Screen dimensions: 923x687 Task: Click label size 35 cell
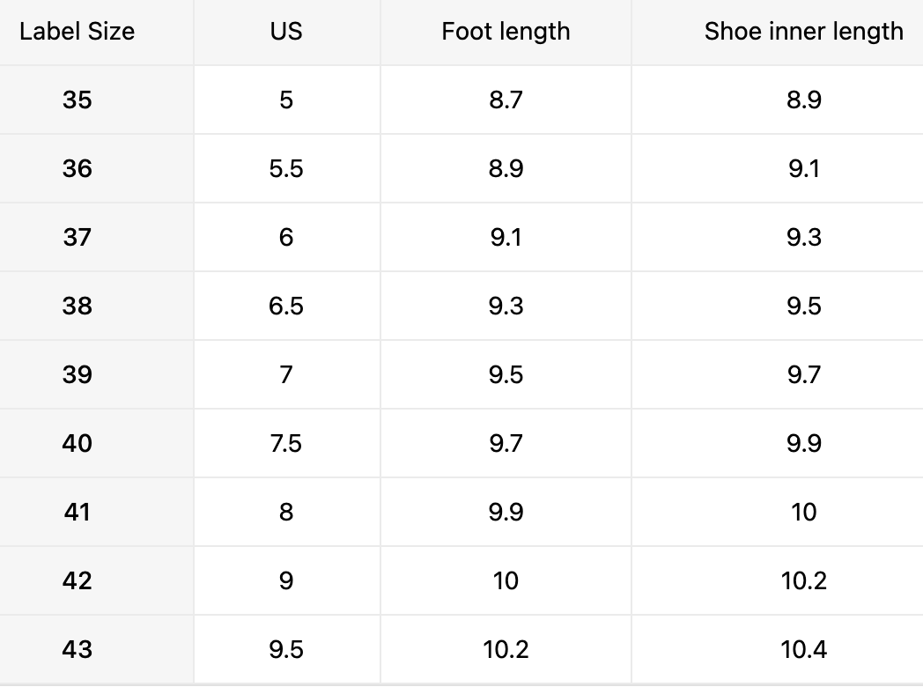(77, 100)
